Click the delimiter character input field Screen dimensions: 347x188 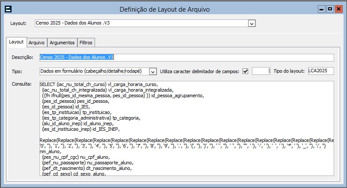tap(261, 71)
